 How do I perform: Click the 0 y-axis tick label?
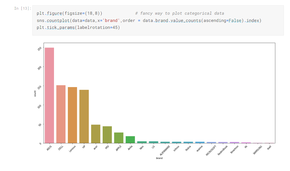[40, 144]
